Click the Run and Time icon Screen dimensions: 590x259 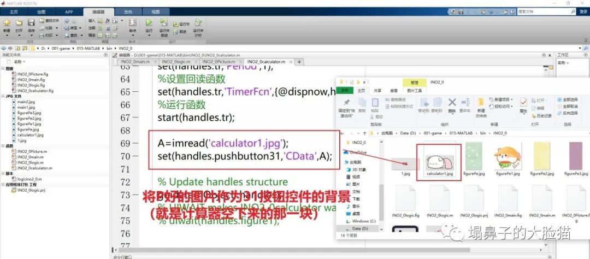click(x=198, y=22)
